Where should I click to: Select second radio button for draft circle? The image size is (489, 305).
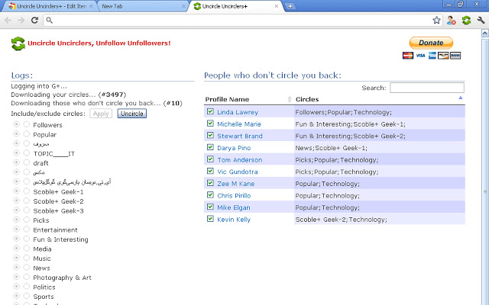coord(27,162)
